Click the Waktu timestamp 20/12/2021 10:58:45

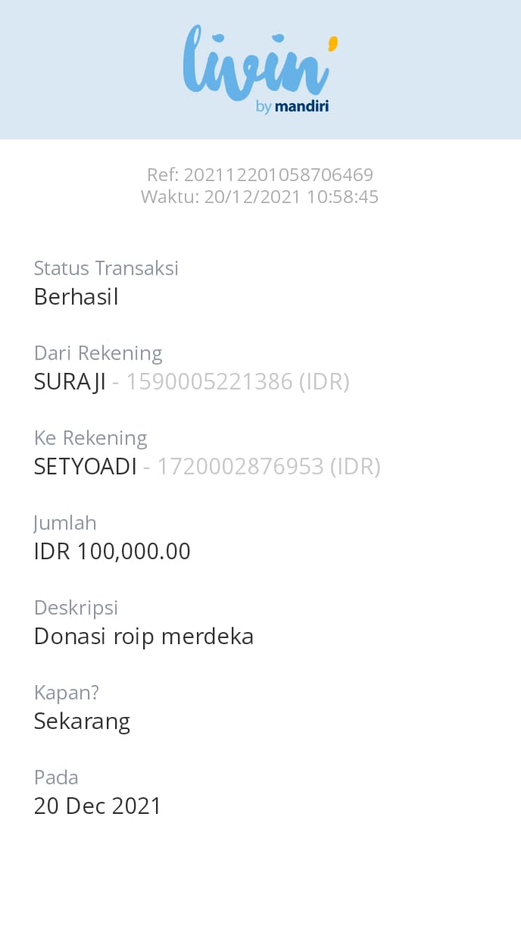[x=291, y=198]
